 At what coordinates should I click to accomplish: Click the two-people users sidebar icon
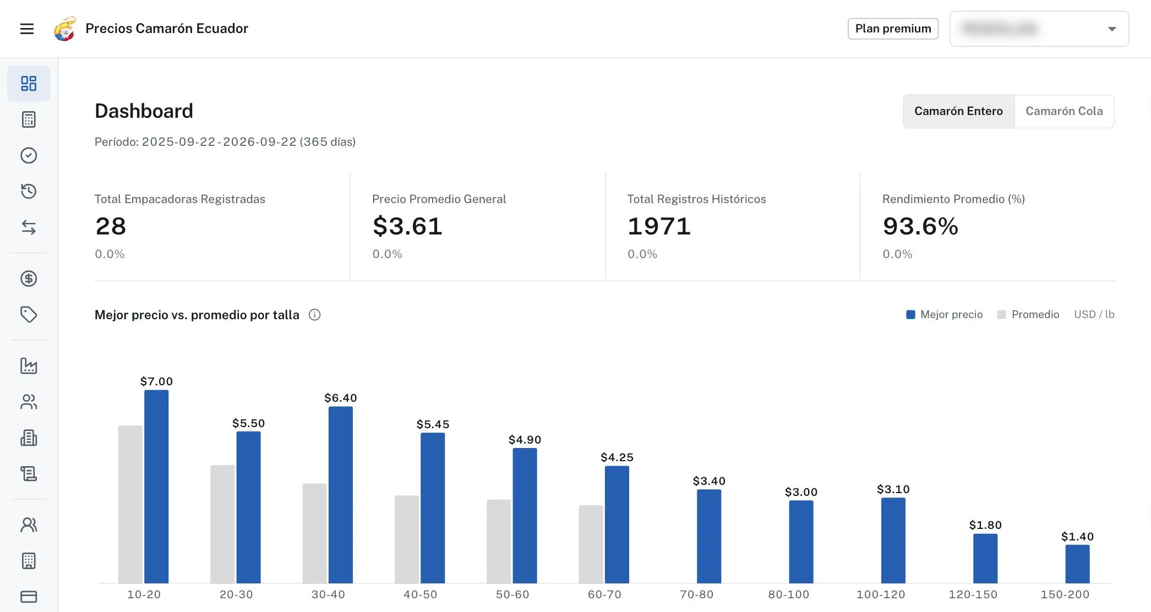29,402
